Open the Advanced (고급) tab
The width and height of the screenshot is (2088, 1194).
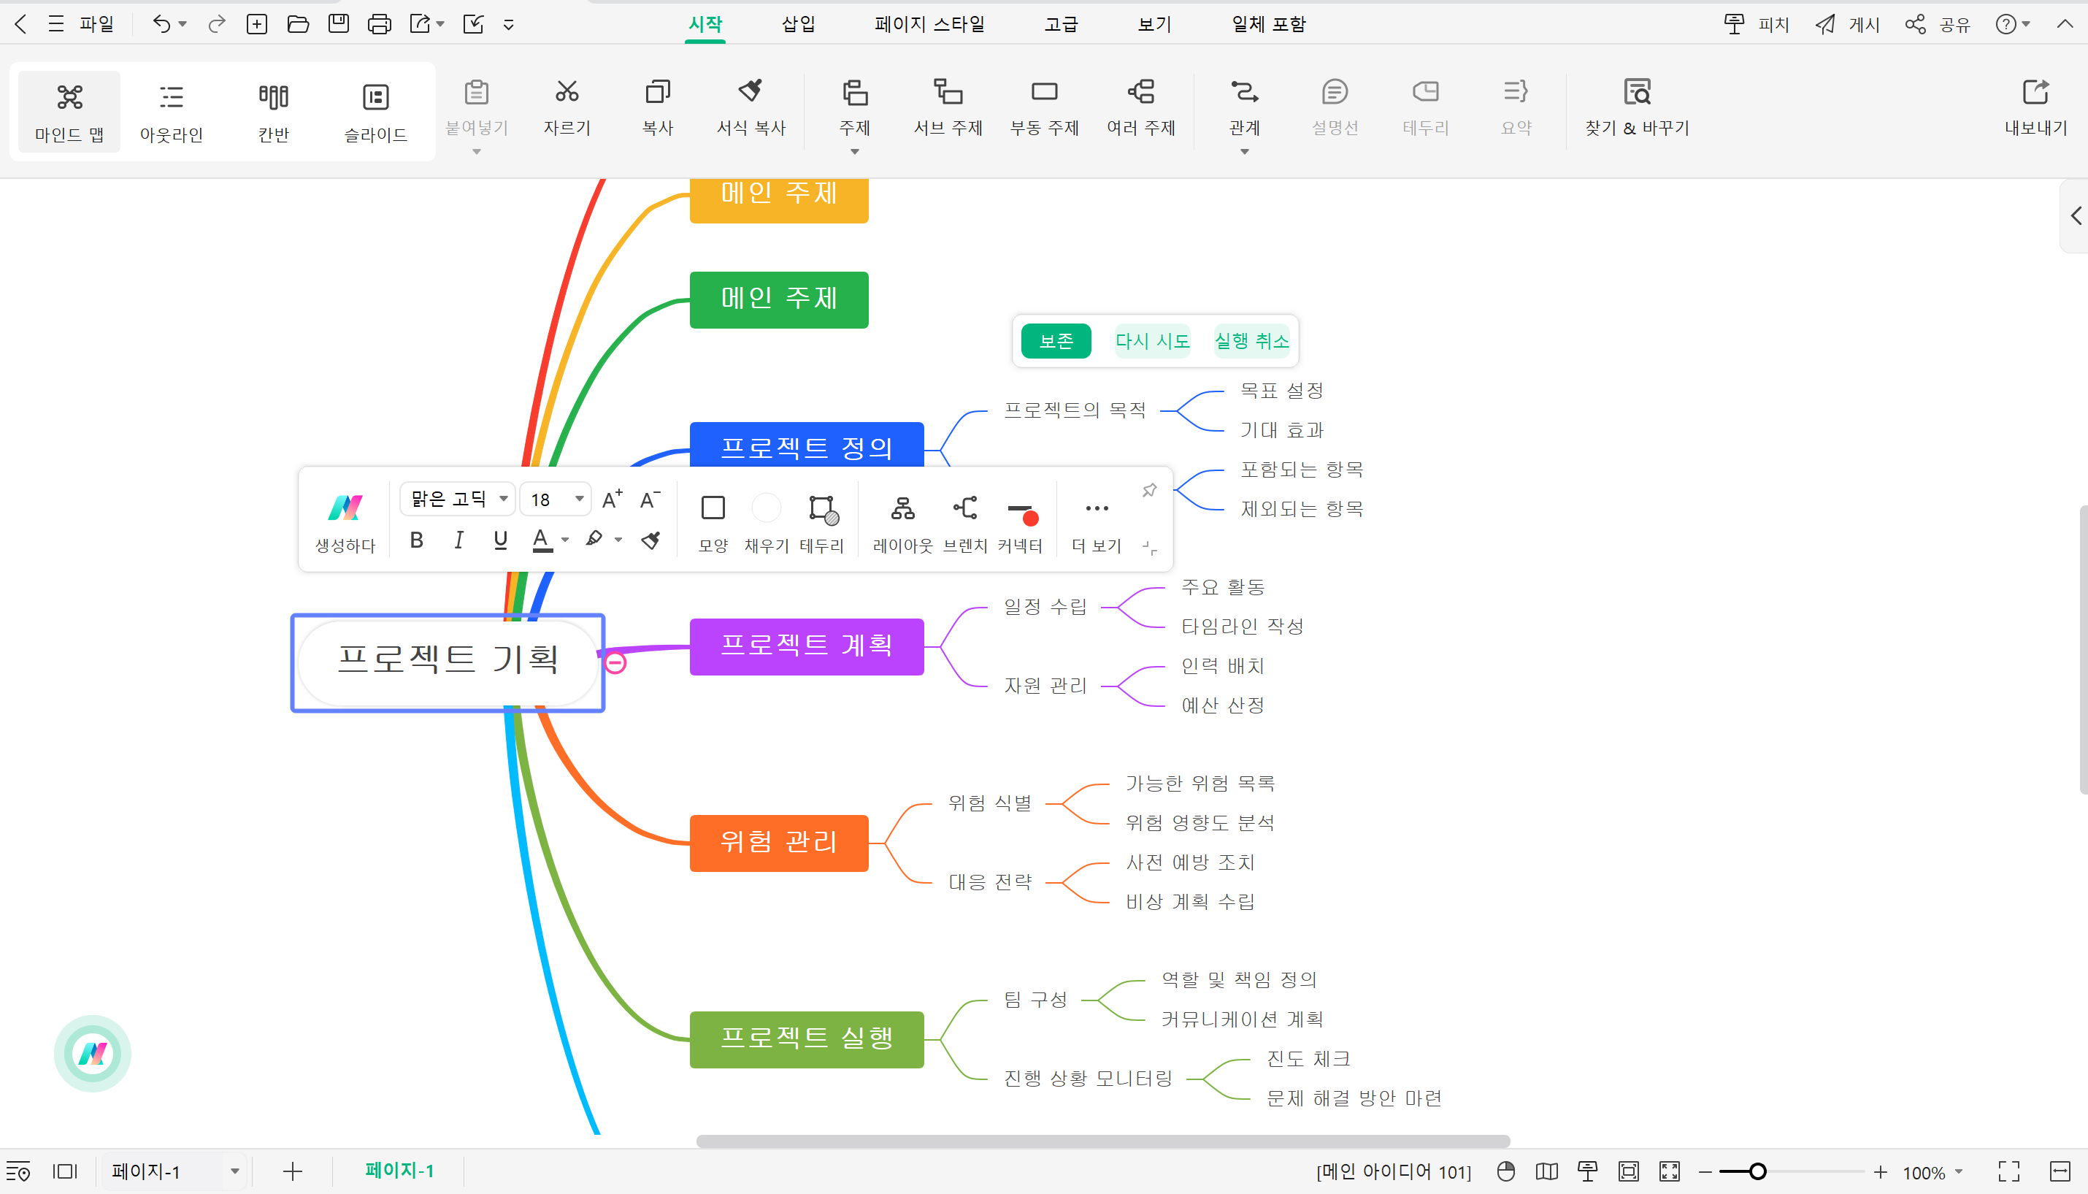point(1061,24)
